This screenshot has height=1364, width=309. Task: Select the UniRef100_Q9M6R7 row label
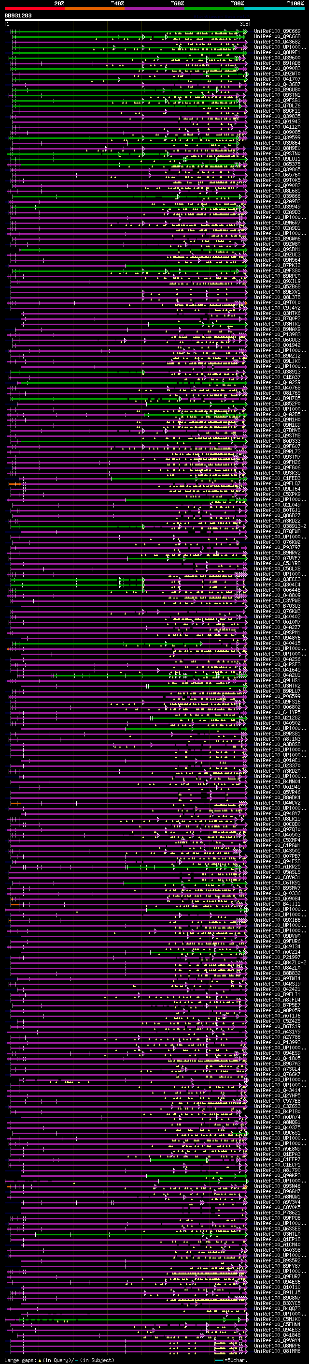tap(277, 223)
